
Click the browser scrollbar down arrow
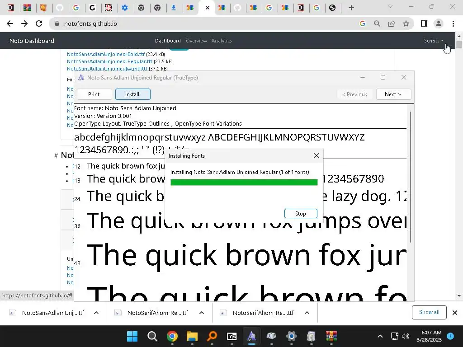pyautogui.click(x=459, y=295)
